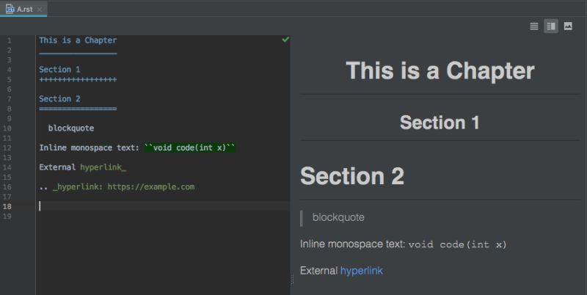Click the hyperlink_ reference in the source
The image size is (587, 295).
103,167
